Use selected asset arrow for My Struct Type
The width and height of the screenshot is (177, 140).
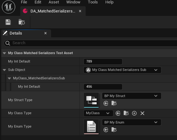pos(106,103)
